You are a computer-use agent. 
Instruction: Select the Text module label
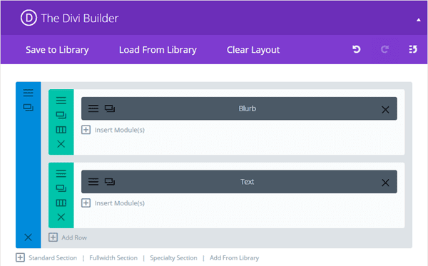[x=248, y=182]
